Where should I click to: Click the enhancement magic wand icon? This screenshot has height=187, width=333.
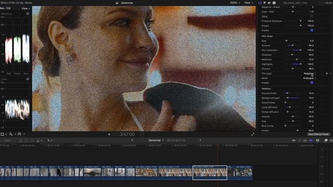click(x=10, y=134)
